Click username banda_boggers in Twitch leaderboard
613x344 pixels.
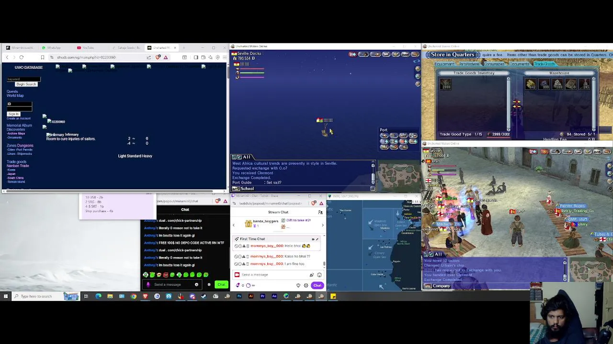click(265, 221)
